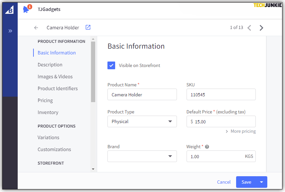
Task: Click the Weight help question mark icon
Action: (207, 147)
